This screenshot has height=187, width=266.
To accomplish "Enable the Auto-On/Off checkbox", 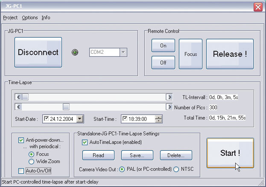I will (x=21, y=171).
